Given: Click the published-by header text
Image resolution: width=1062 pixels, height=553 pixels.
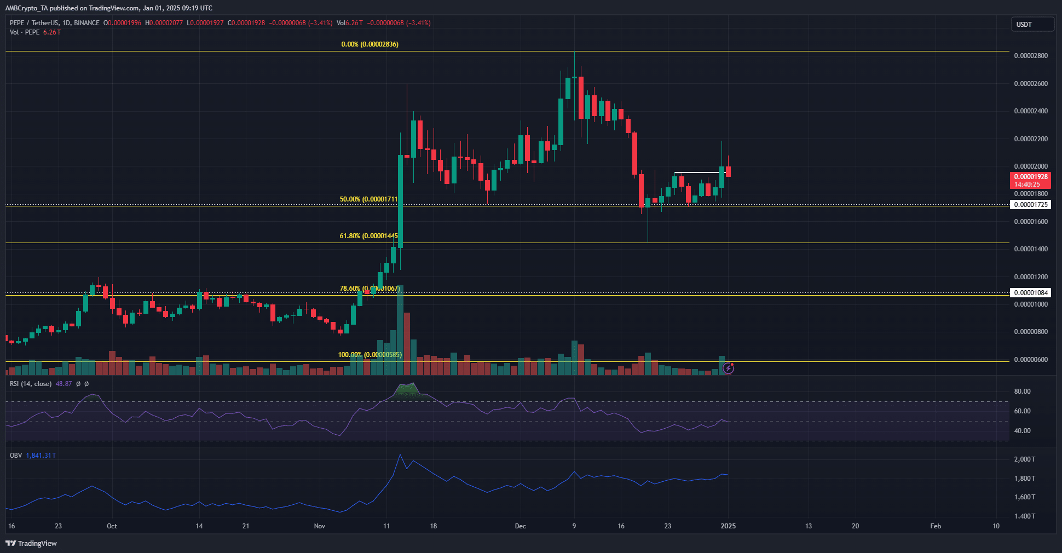Looking at the screenshot, I should click(x=109, y=8).
